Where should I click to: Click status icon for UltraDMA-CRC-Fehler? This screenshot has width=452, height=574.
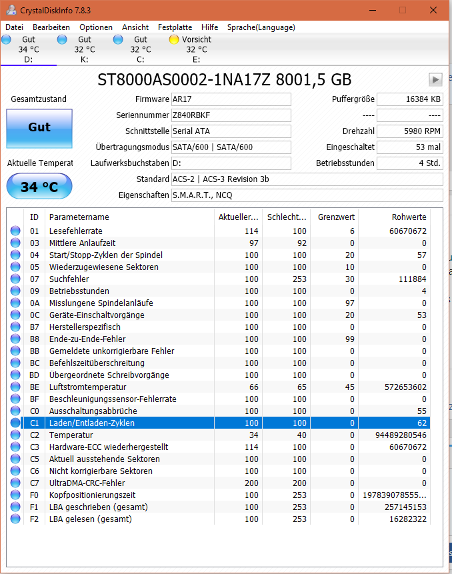(15, 483)
